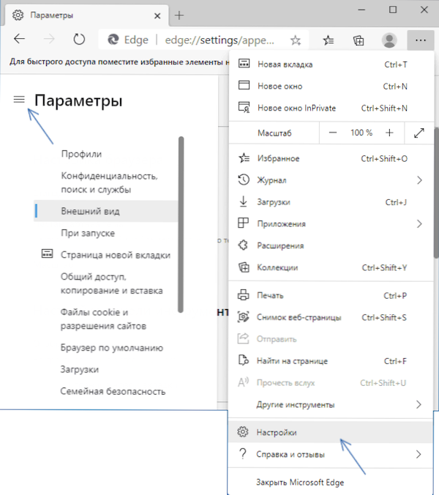Screen dimensions: 439x495
Task: Click the Печать printer icon
Action: 243,295
